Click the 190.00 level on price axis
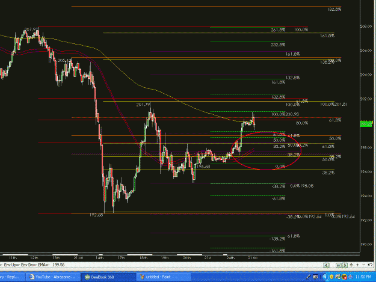 point(366,244)
